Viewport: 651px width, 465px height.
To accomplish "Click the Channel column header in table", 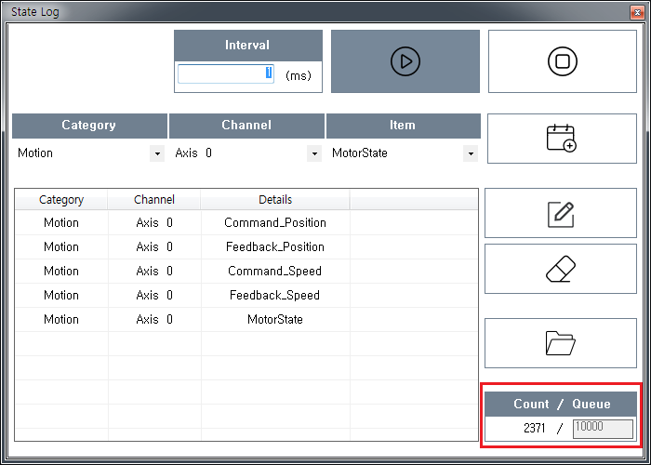I will [154, 200].
